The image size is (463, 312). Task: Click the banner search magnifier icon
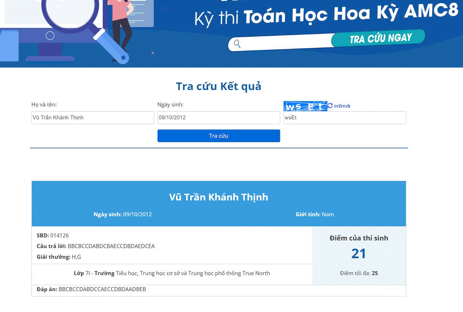click(237, 44)
